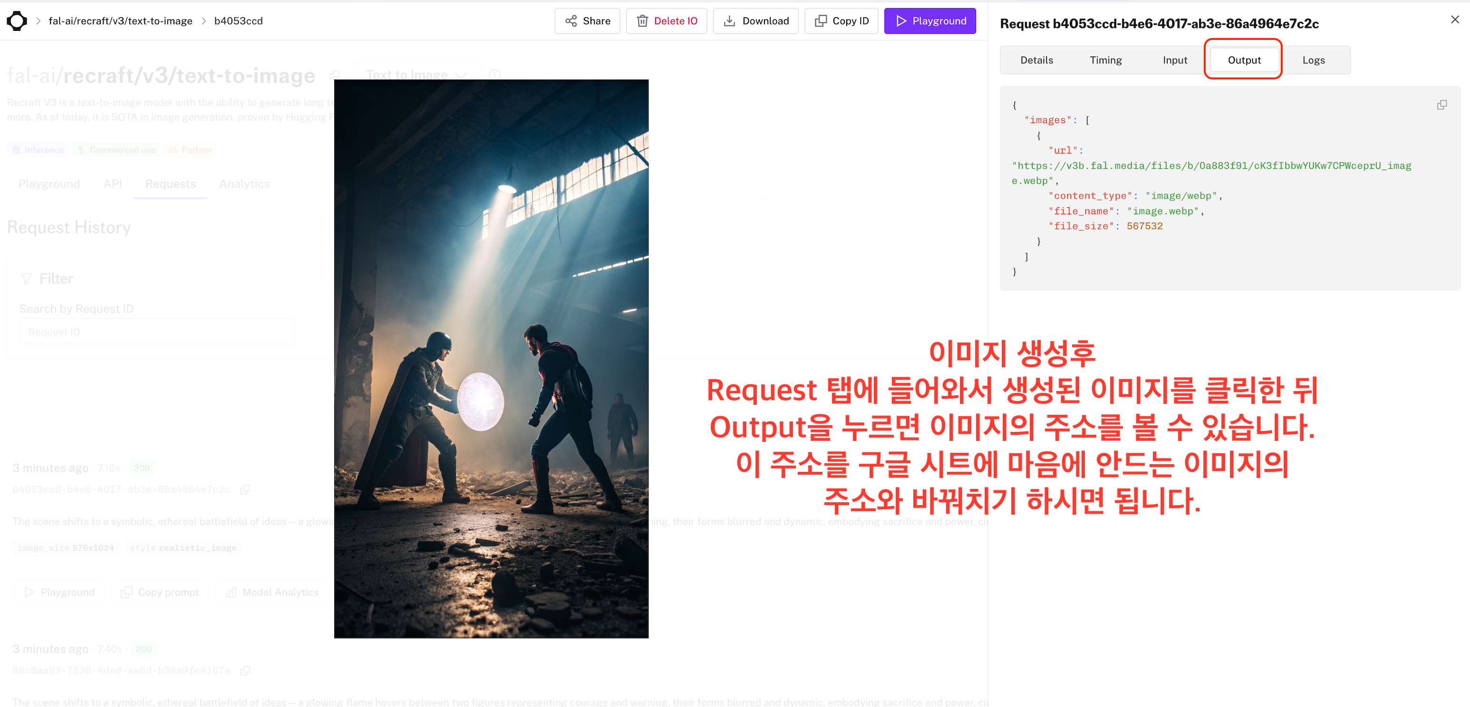The height and width of the screenshot is (707, 1470).
Task: Click the b4053ccd breadcrumb item
Action: tap(238, 21)
